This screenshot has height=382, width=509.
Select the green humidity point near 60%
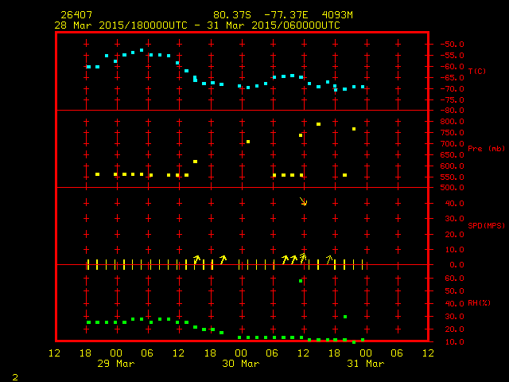tap(301, 281)
